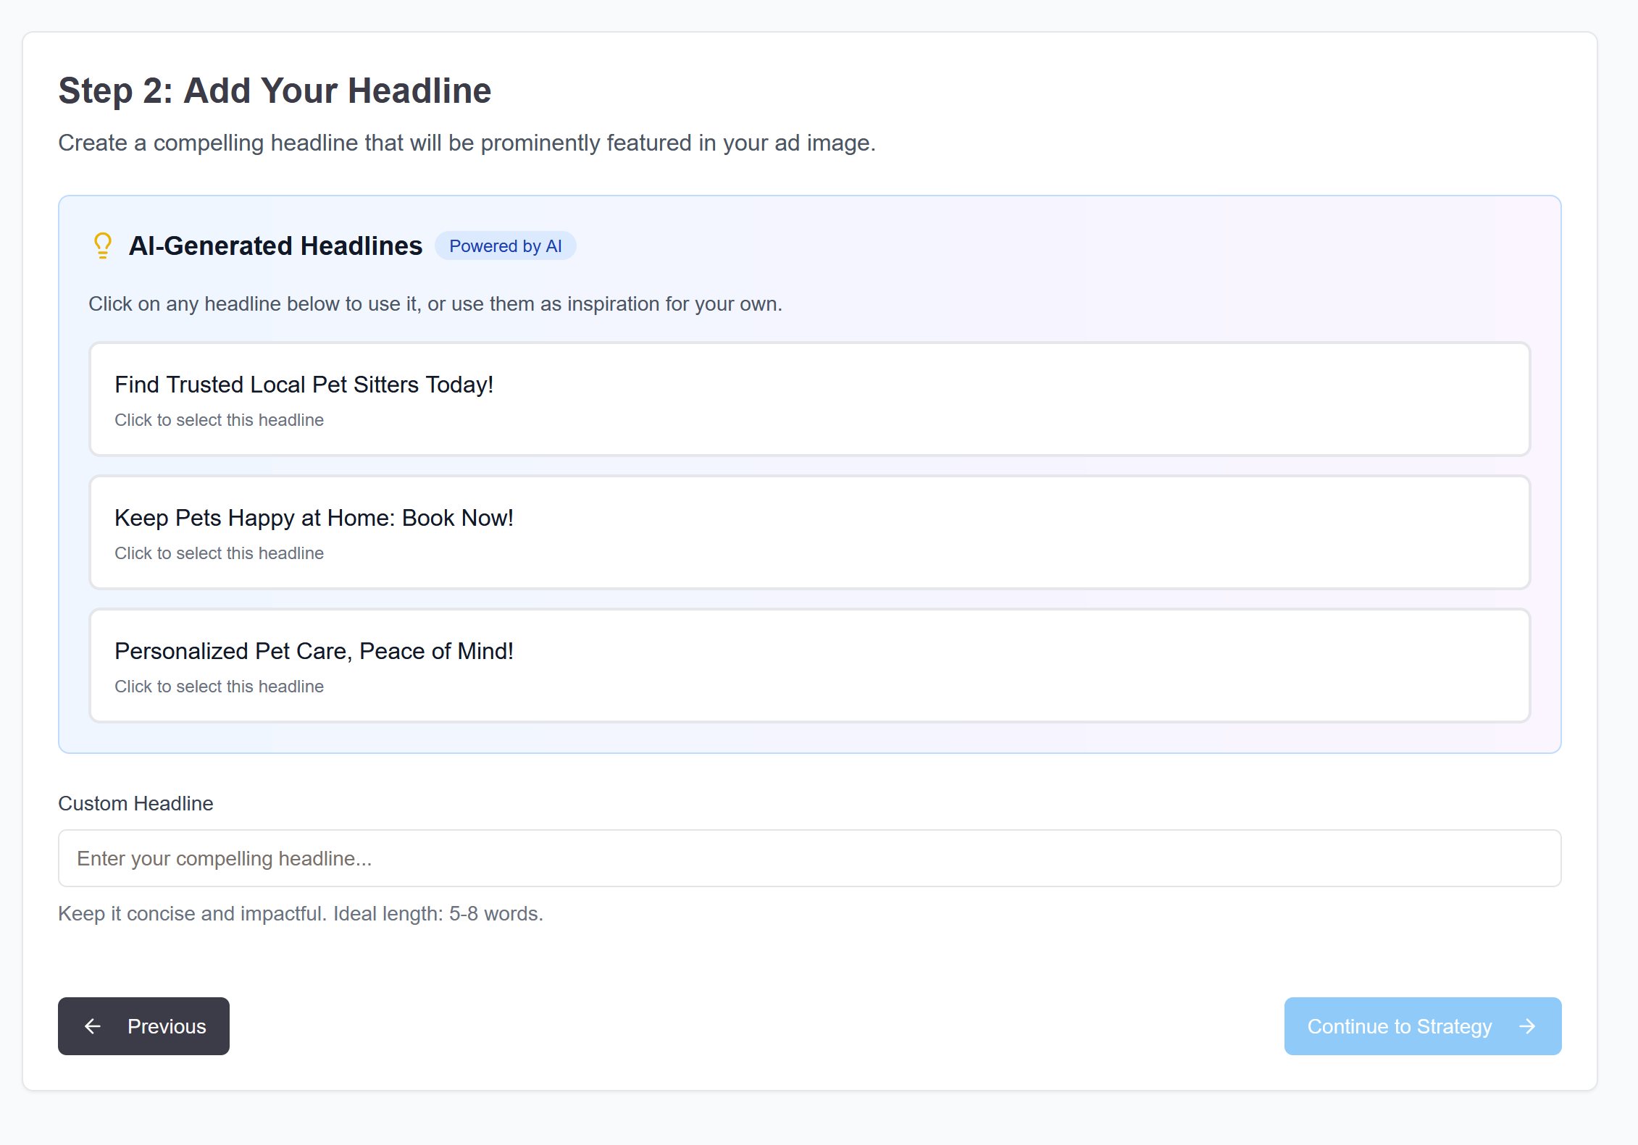1638x1145 pixels.
Task: Click "Click to select this headline" under second suggestion
Action: coord(219,553)
